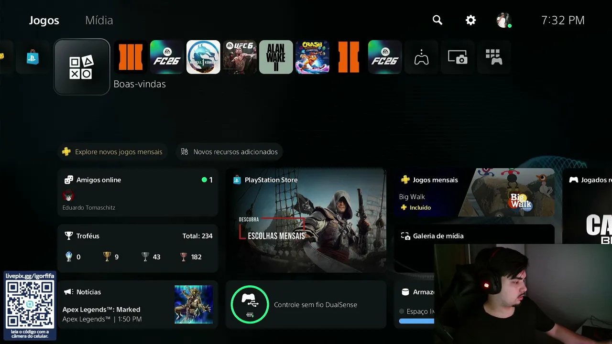
Task: Open the settings gear icon
Action: click(x=471, y=20)
